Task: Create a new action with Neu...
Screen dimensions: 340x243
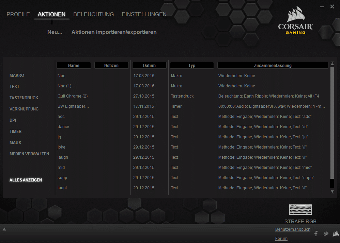Action: pyautogui.click(x=55, y=32)
